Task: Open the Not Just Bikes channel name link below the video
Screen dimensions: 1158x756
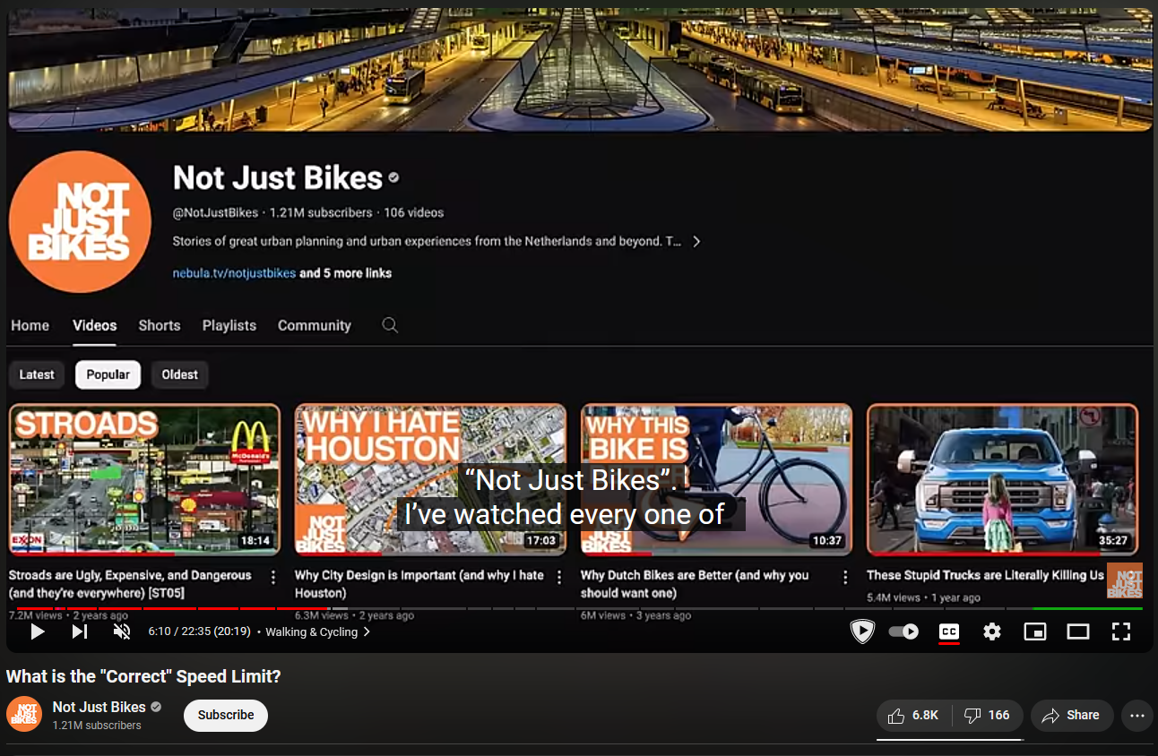Action: coord(99,707)
